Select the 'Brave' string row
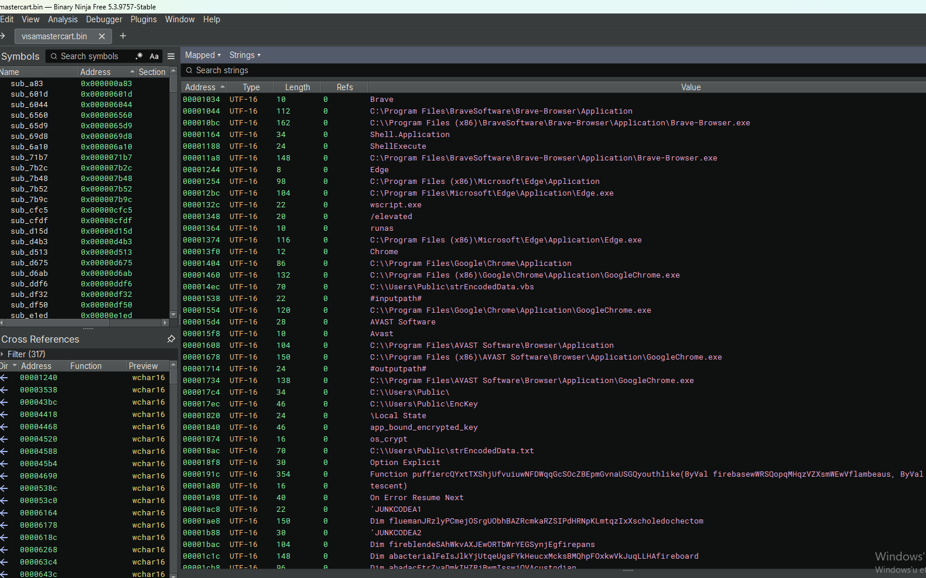Screen dimensions: 926x578 coord(553,100)
